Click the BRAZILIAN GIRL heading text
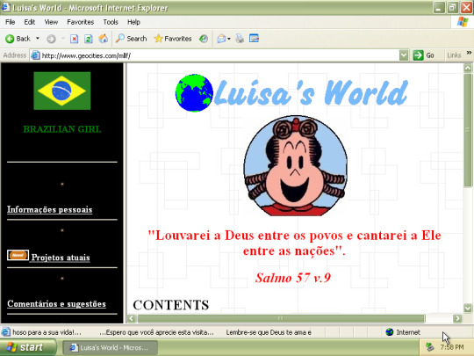This screenshot has height=356, width=474. (62, 129)
